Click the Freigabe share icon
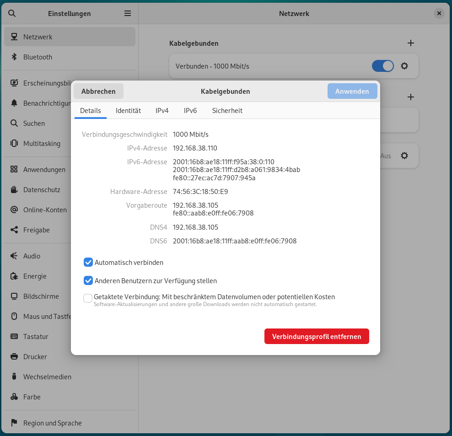This screenshot has height=436, width=452. click(14, 230)
